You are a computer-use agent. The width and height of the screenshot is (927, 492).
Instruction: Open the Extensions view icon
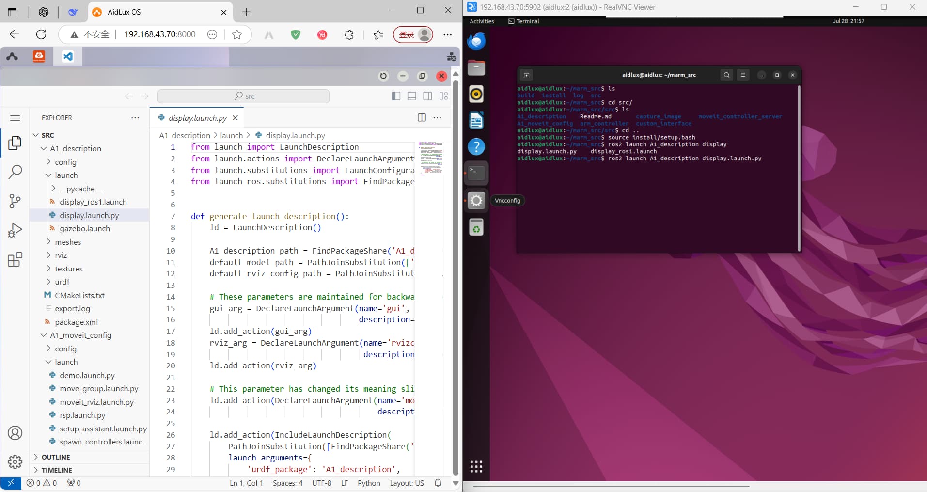click(x=15, y=260)
